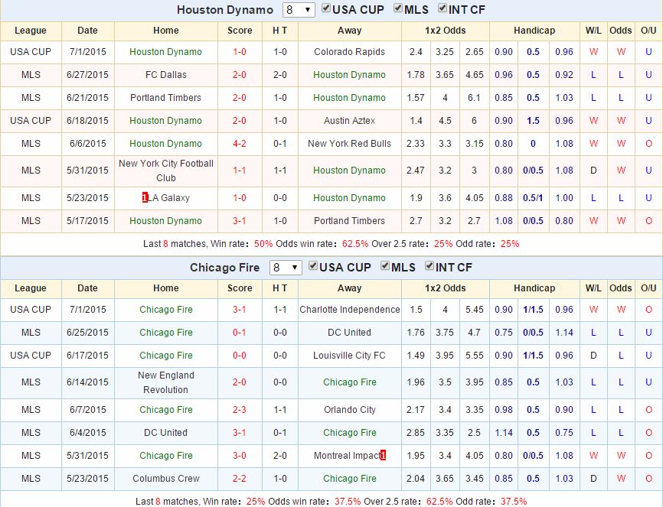Click odds 5.55 in Louisville City row
Screen dimensions: 663x507
(475, 356)
